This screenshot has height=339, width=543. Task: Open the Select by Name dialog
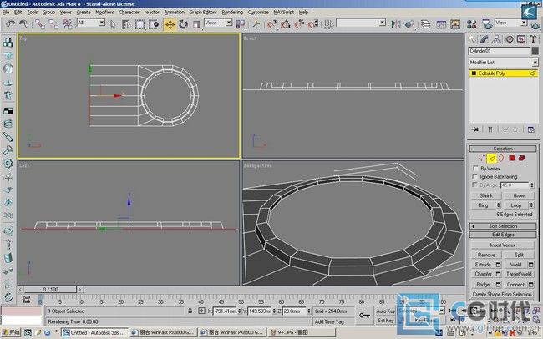tap(126, 24)
